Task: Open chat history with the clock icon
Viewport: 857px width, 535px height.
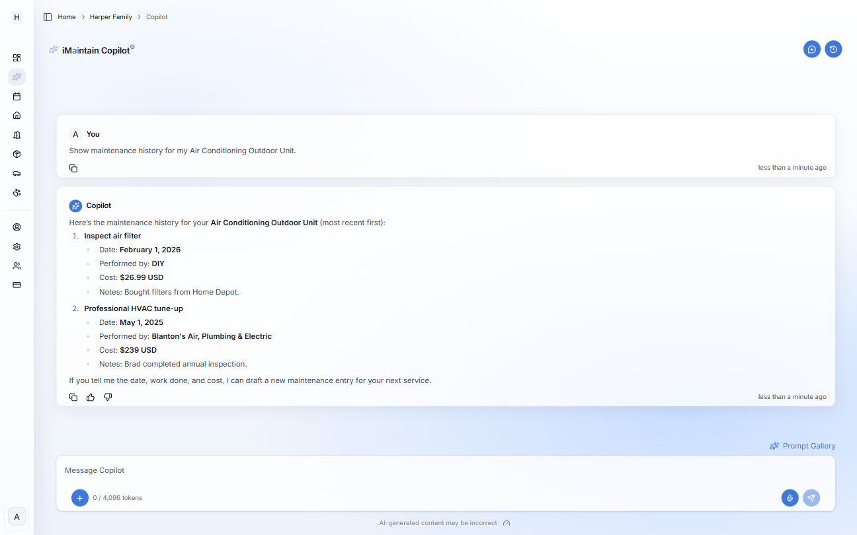Action: 833,49
